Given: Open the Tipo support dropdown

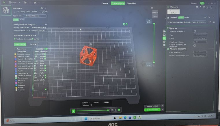Looking at the screenshot, I should [200, 35].
